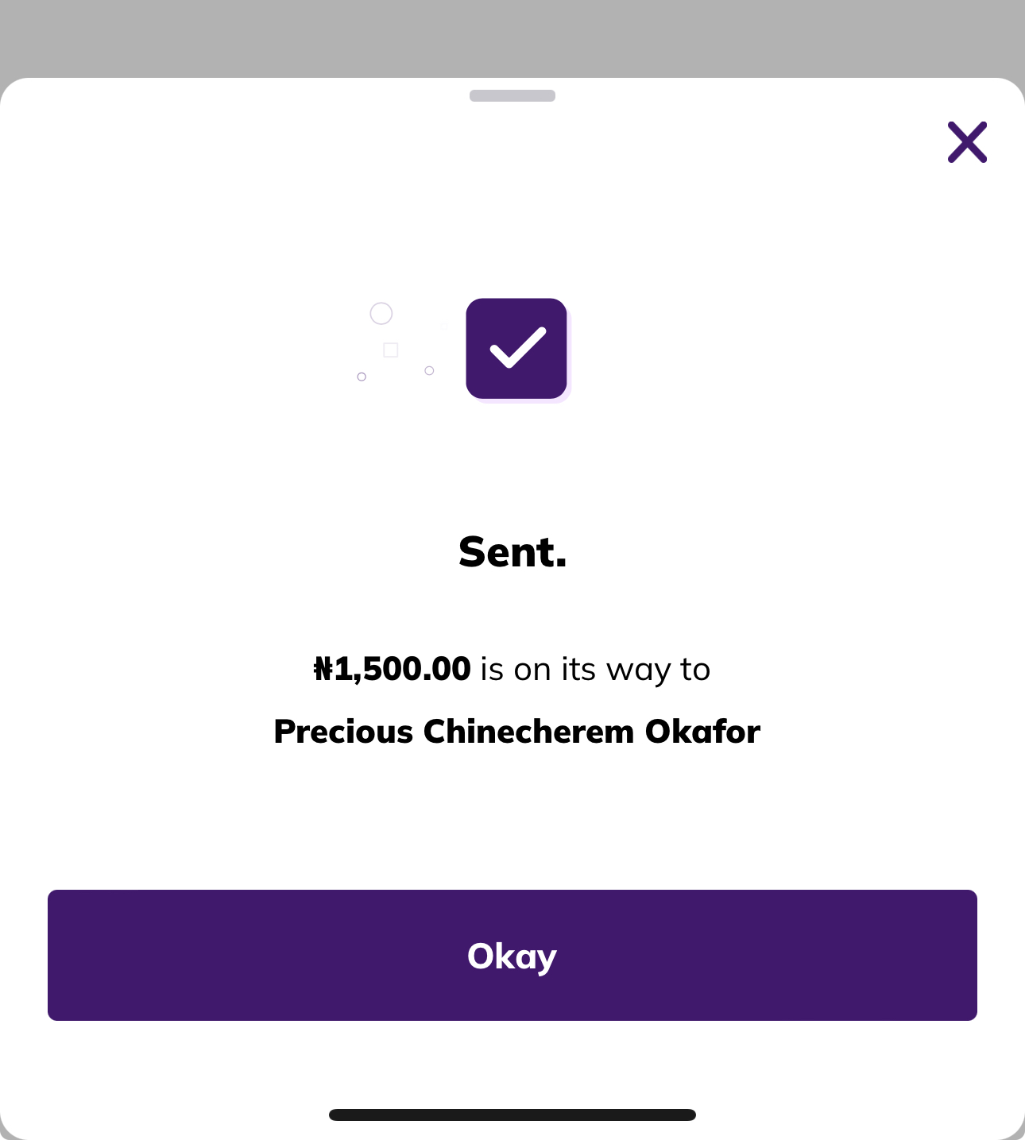Select the first name "Precious"

[343, 732]
